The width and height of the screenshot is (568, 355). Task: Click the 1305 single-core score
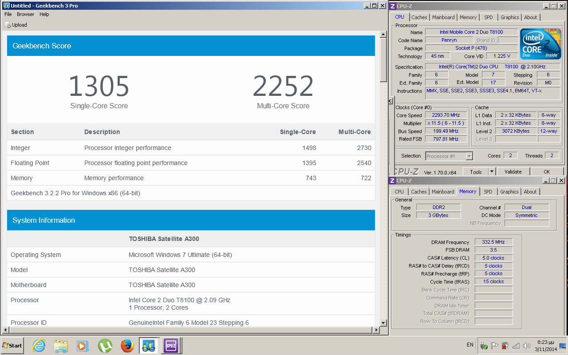tap(99, 86)
